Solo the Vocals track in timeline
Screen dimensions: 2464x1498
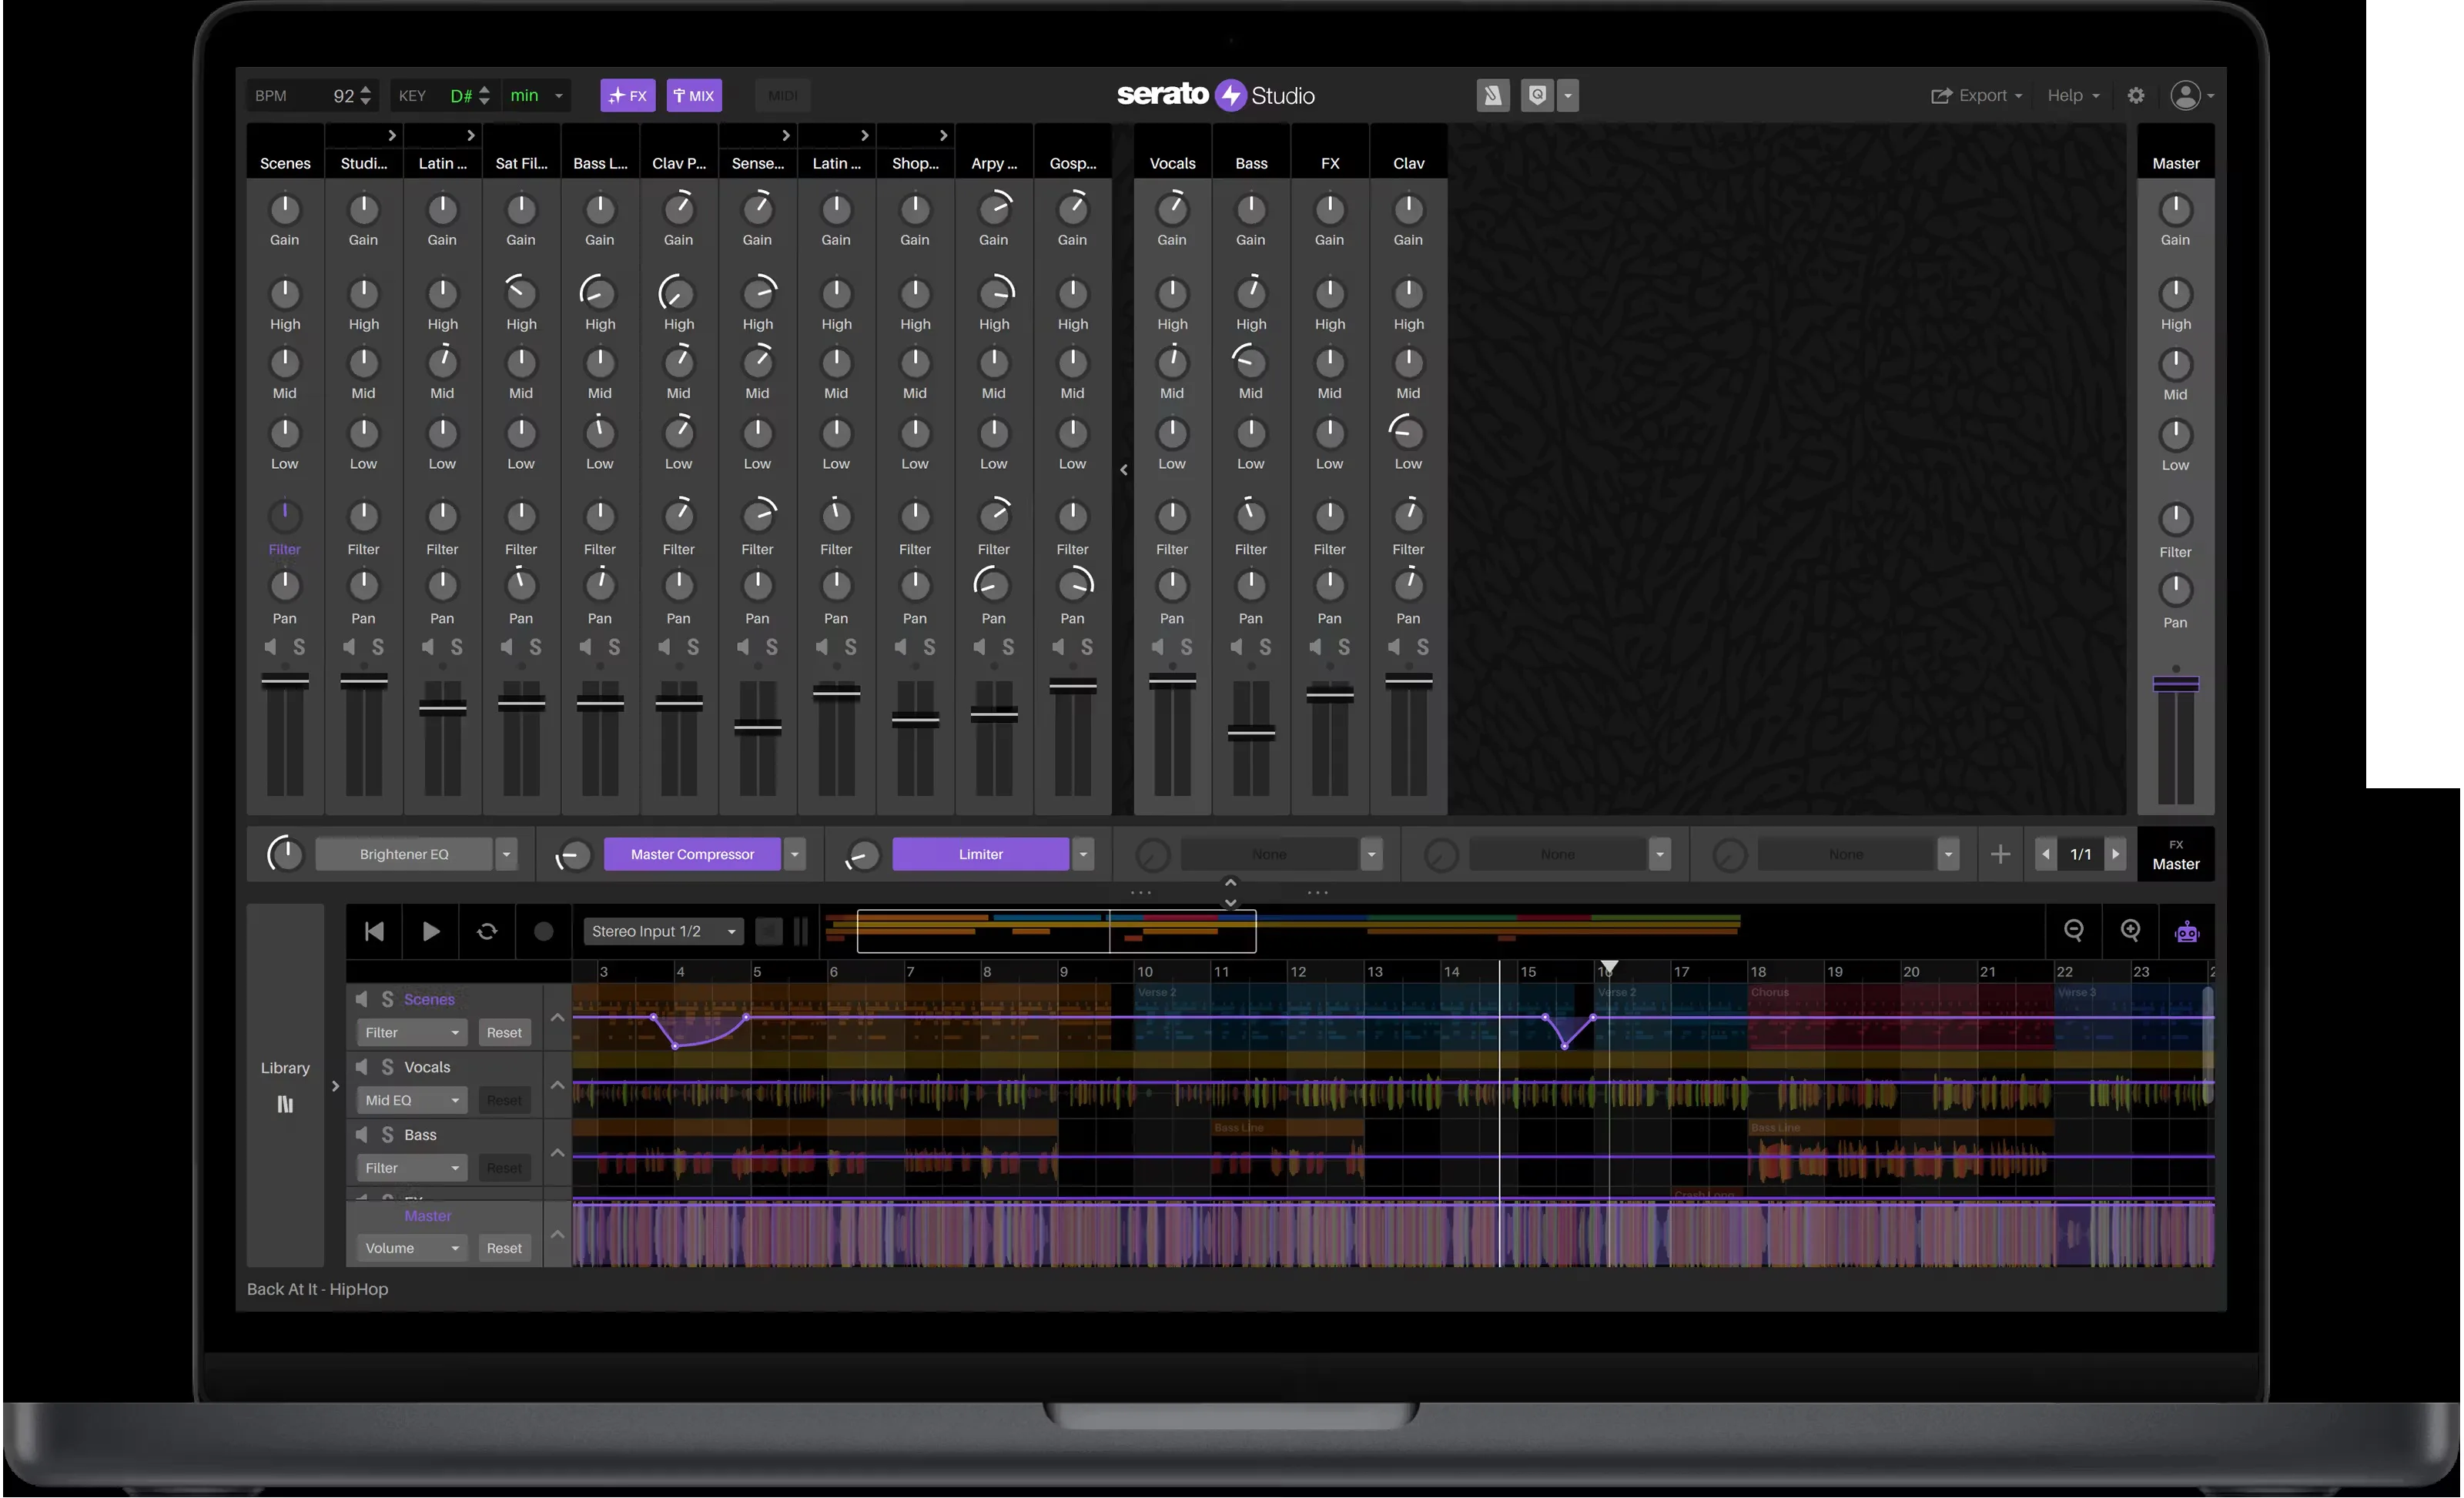click(x=387, y=1068)
